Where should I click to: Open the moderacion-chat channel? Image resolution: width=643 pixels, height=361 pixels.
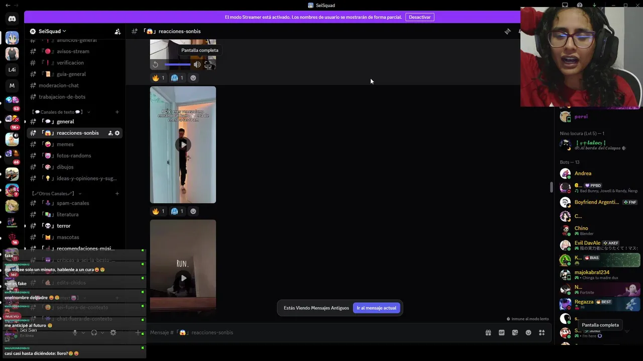click(74, 85)
